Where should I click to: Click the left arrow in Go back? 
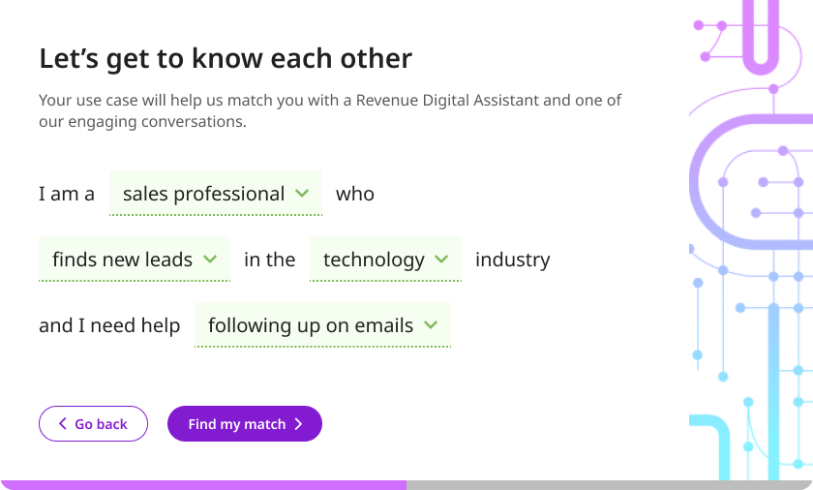point(63,423)
